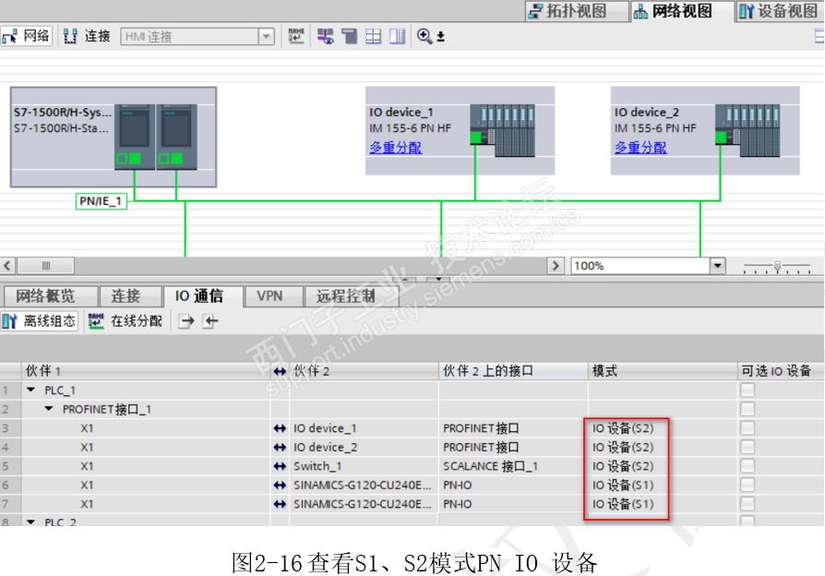825x576 pixels.
Task: Click 离线组态 offline configuration button
Action: click(39, 320)
